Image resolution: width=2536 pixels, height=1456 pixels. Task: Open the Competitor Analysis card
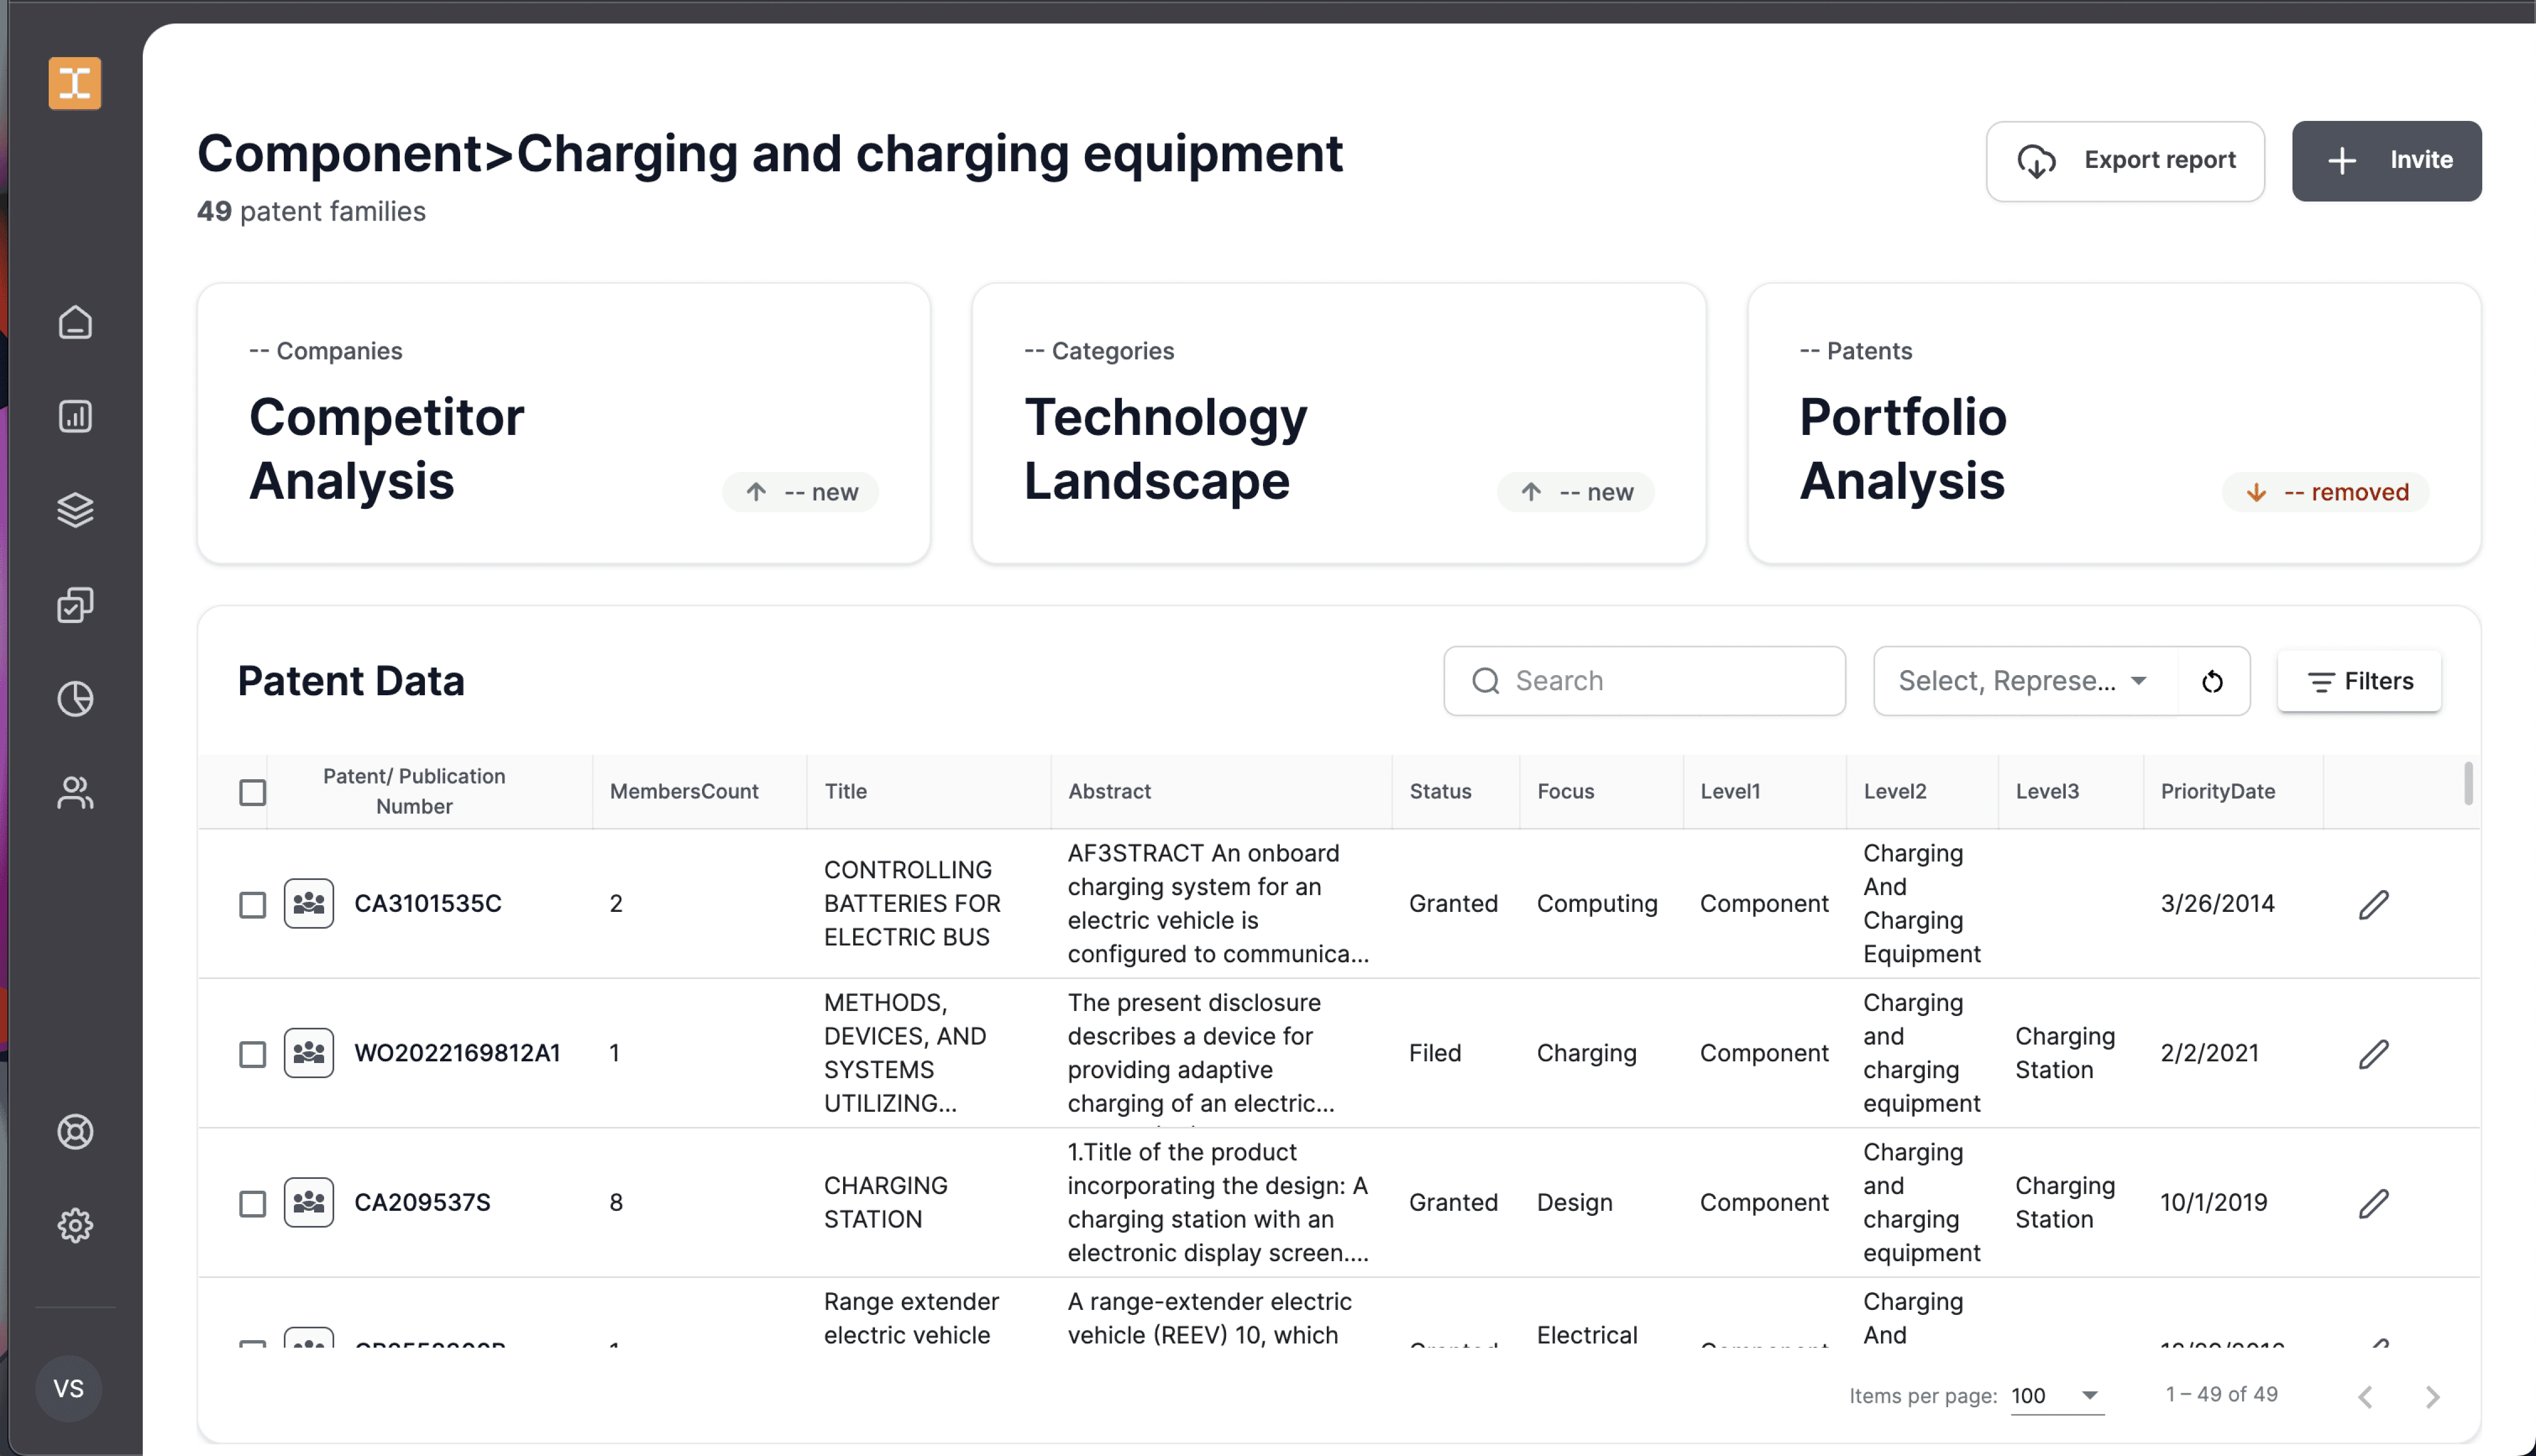point(564,423)
